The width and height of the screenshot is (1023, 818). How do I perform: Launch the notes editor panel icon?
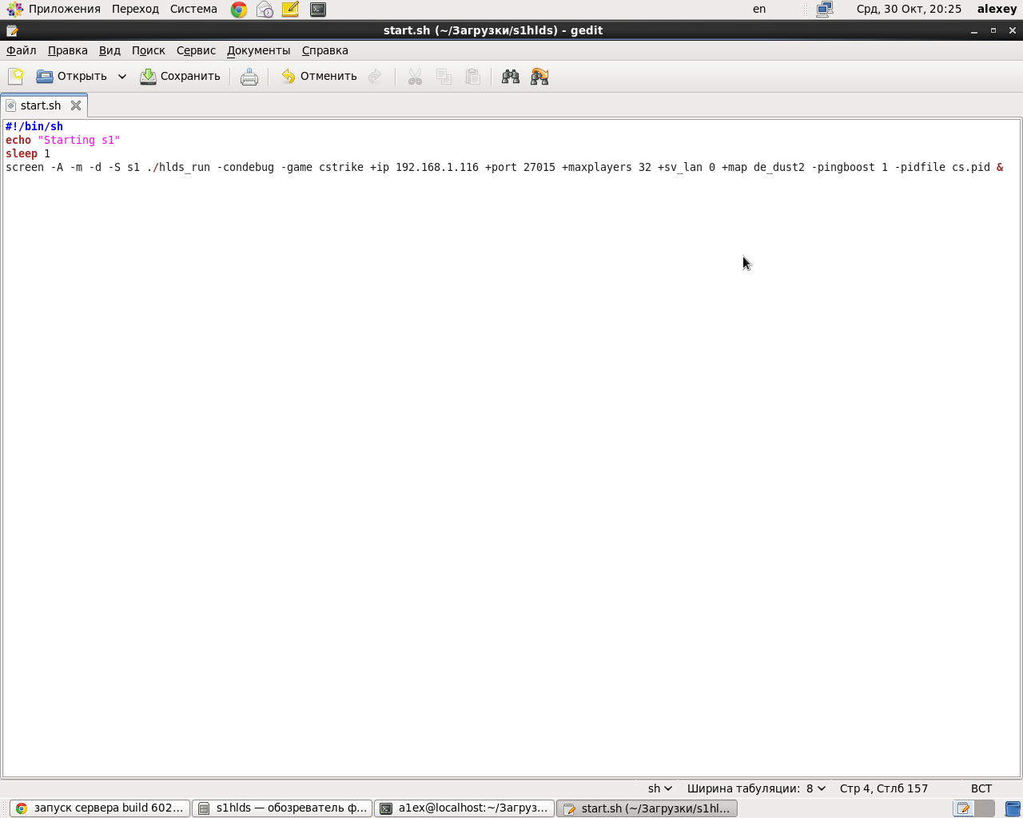click(290, 10)
